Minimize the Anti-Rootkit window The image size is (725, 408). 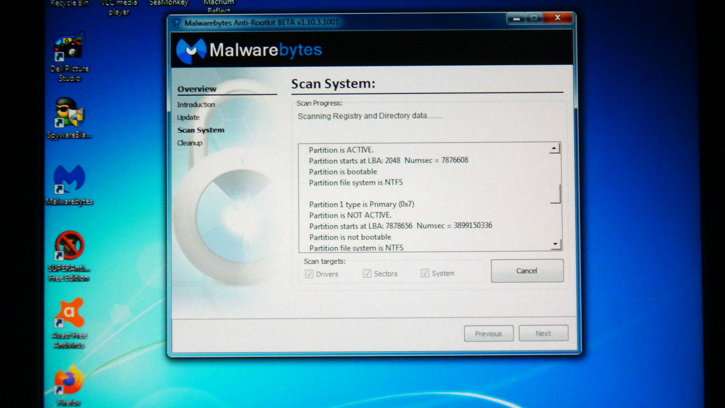click(x=515, y=18)
